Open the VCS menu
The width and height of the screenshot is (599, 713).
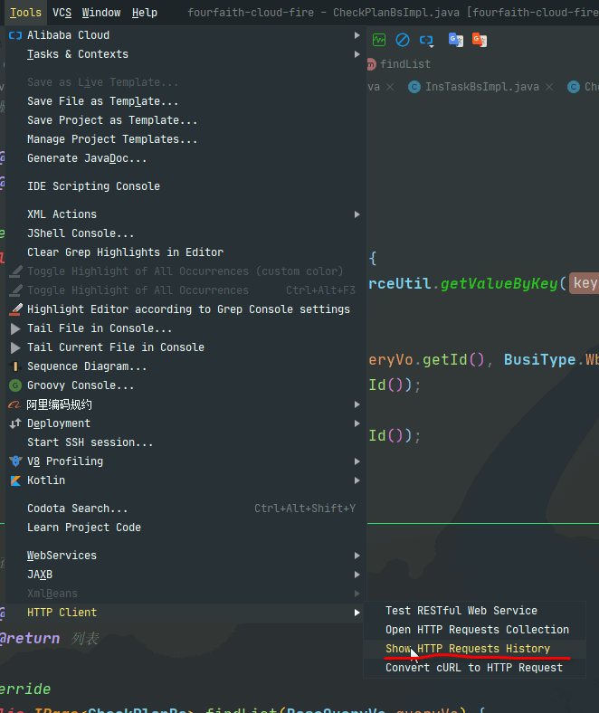click(x=62, y=13)
